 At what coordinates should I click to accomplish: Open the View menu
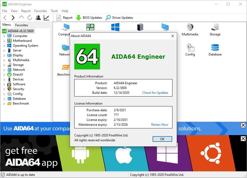(x=14, y=11)
